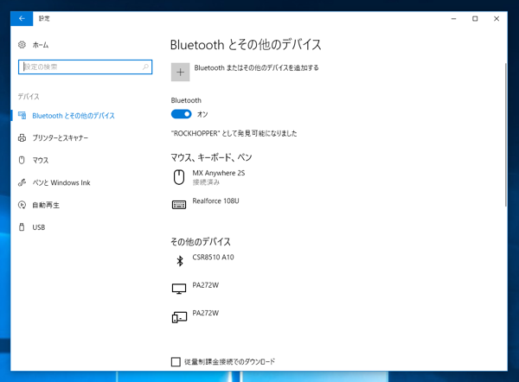The image size is (519, 382).
Task: Click the autoplay 自動再生 icon
Action: pos(22,205)
